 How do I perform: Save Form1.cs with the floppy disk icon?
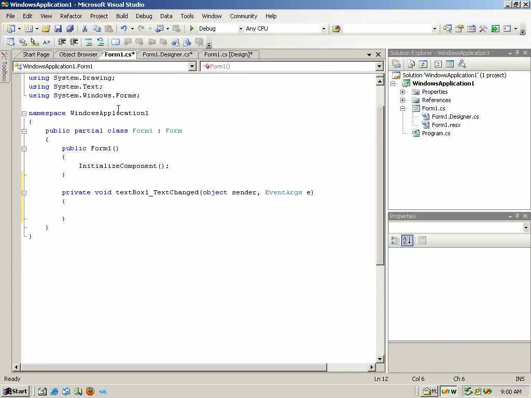pos(58,29)
